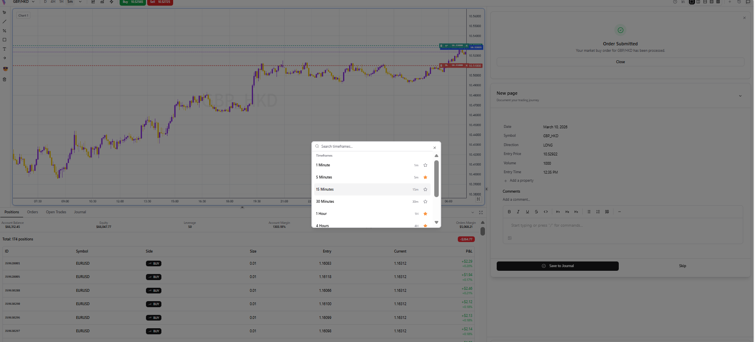This screenshot has height=342, width=755.
Task: Select the trend line drawing tool
Action: [4, 21]
